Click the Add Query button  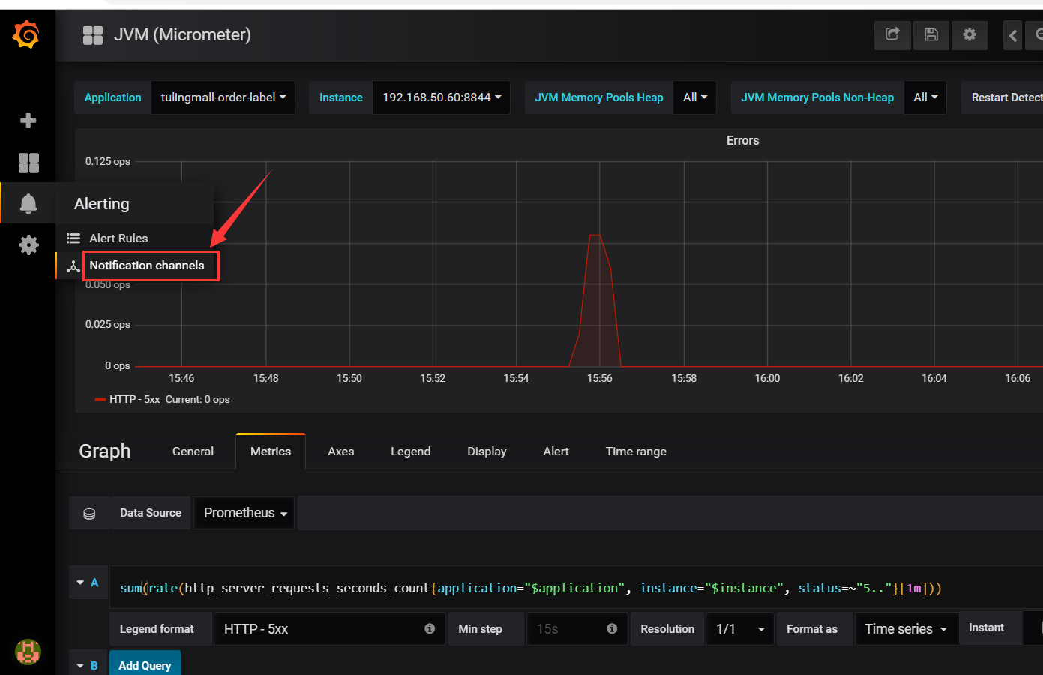point(145,665)
